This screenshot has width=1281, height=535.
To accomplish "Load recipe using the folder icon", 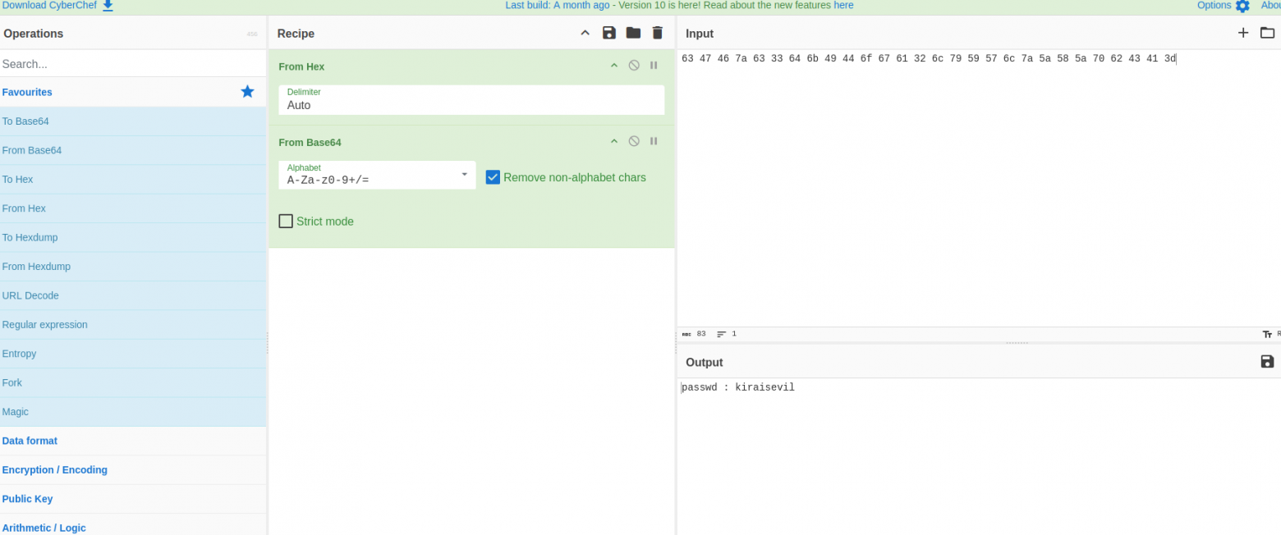I will tap(633, 33).
